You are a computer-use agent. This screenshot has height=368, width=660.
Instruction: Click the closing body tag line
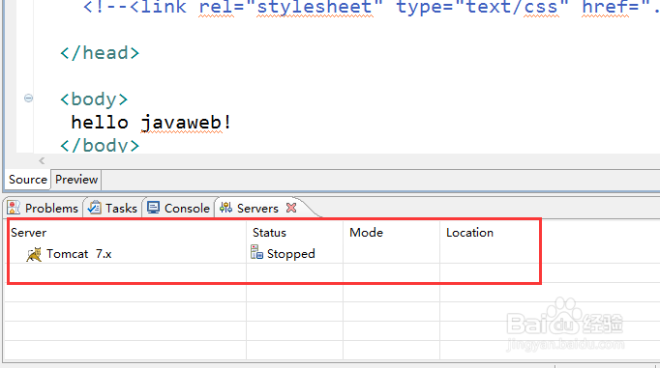pos(100,145)
